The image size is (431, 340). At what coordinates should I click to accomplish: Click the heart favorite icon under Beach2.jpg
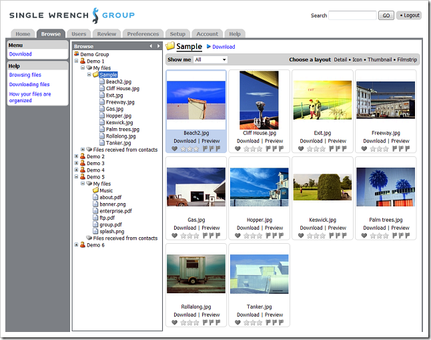coord(174,149)
